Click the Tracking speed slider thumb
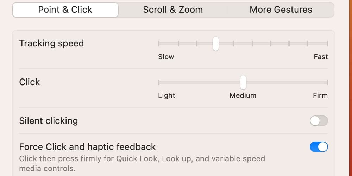 click(216, 44)
